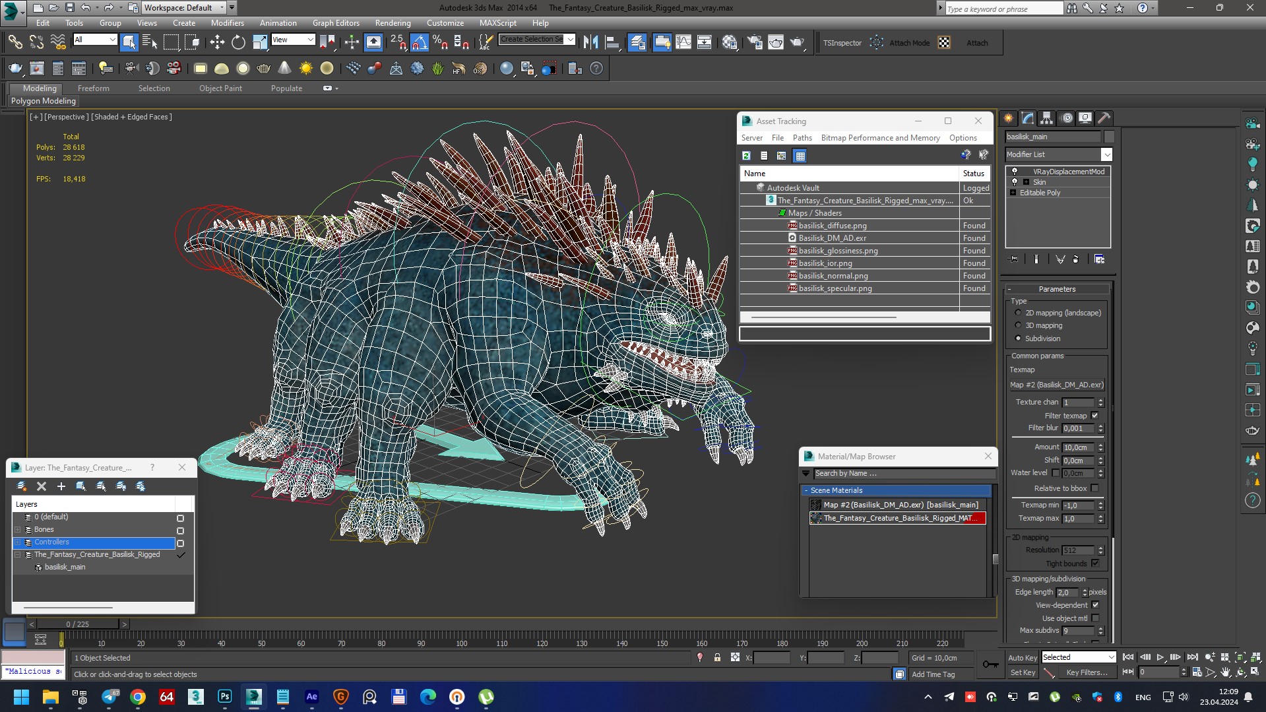Image resolution: width=1266 pixels, height=712 pixels.
Task: Select 3D mapping type radio
Action: [1018, 325]
